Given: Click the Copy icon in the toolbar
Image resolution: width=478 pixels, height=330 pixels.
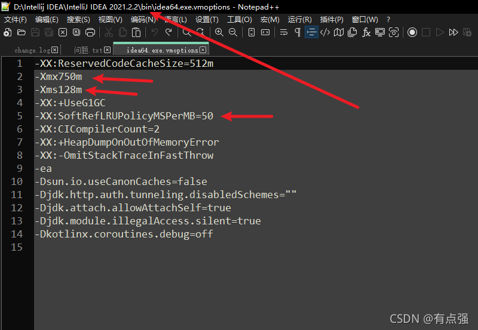Looking at the screenshot, I should click(x=122, y=32).
